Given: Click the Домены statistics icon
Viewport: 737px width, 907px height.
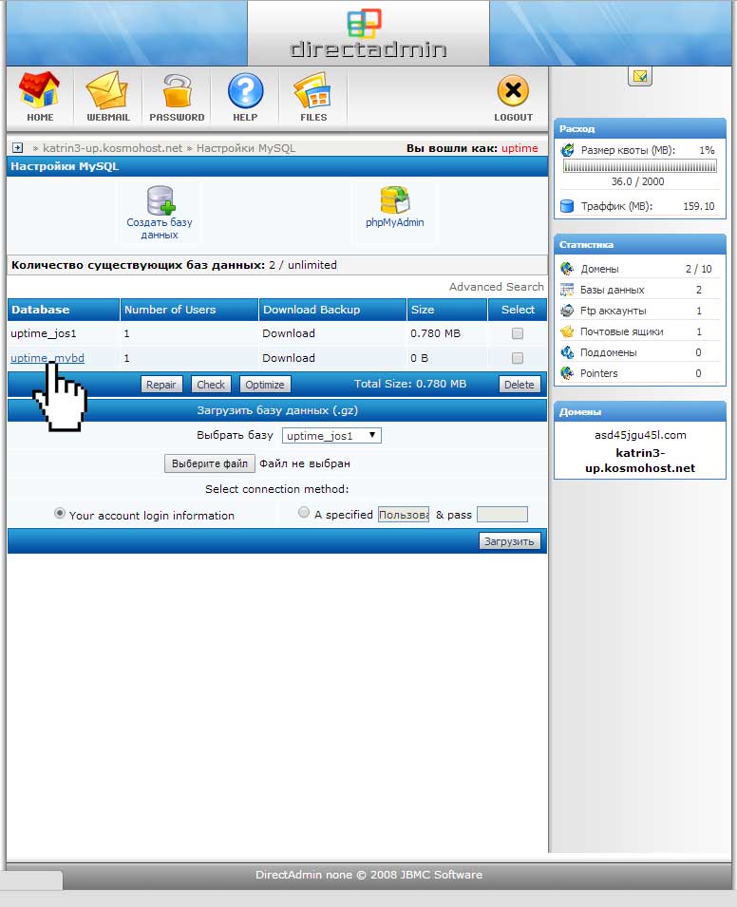Looking at the screenshot, I should point(567,269).
